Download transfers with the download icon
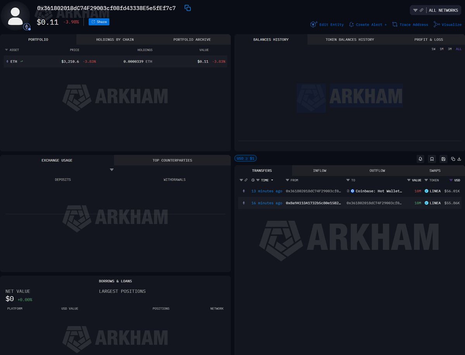The image size is (465, 355). click(x=460, y=159)
